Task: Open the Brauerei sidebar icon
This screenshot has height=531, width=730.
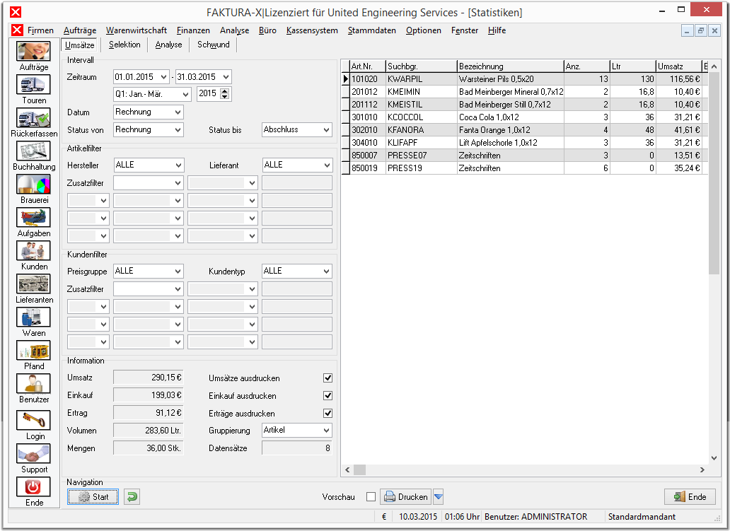Action: 33,185
